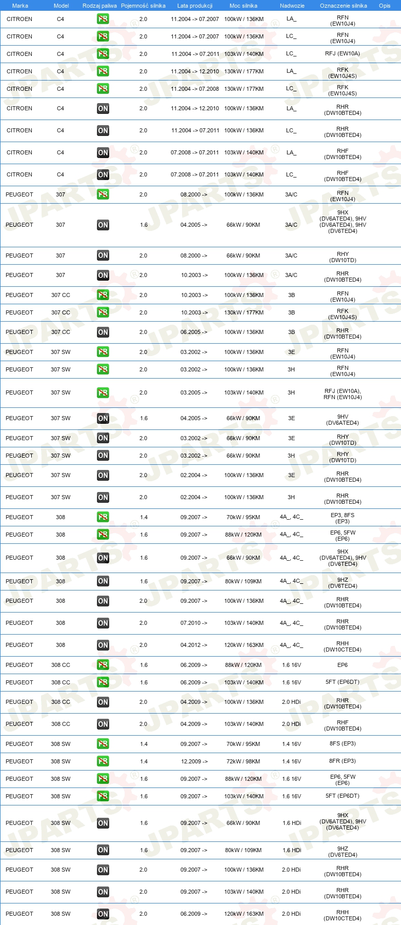The image size is (401, 925).
Task: Click RHY (DW10TD) code in Peugeot 307 hatchback row
Action: point(343,257)
